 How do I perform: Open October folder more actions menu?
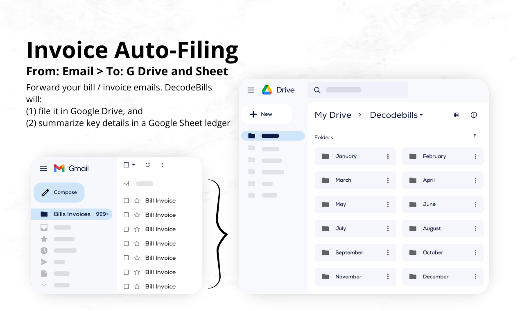[x=475, y=252]
